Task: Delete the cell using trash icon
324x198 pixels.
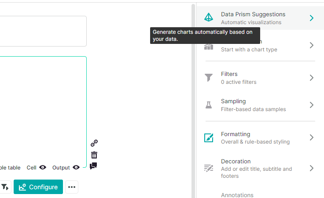Action: 94,155
